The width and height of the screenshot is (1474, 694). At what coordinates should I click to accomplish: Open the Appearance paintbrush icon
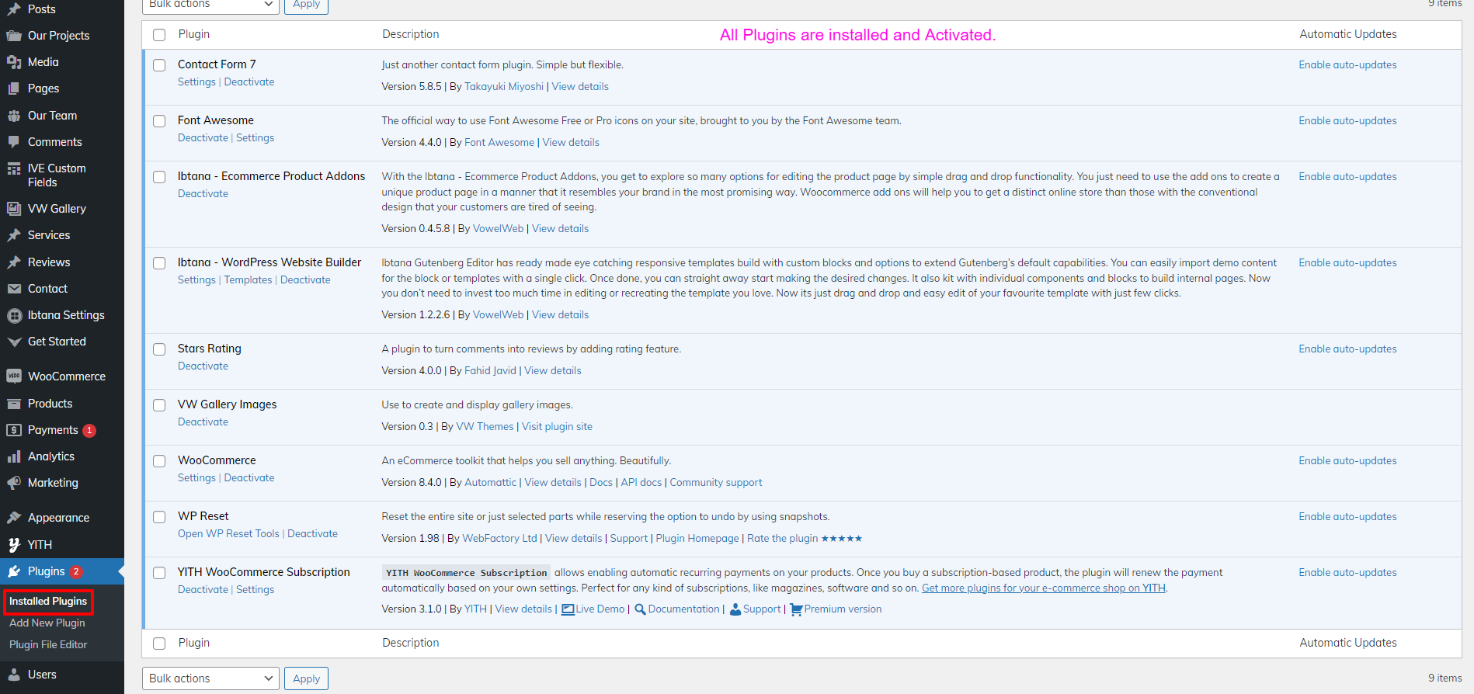(x=14, y=518)
